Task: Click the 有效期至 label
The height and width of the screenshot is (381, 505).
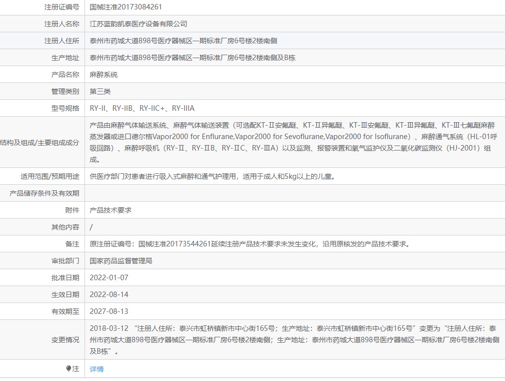Action: (65, 311)
